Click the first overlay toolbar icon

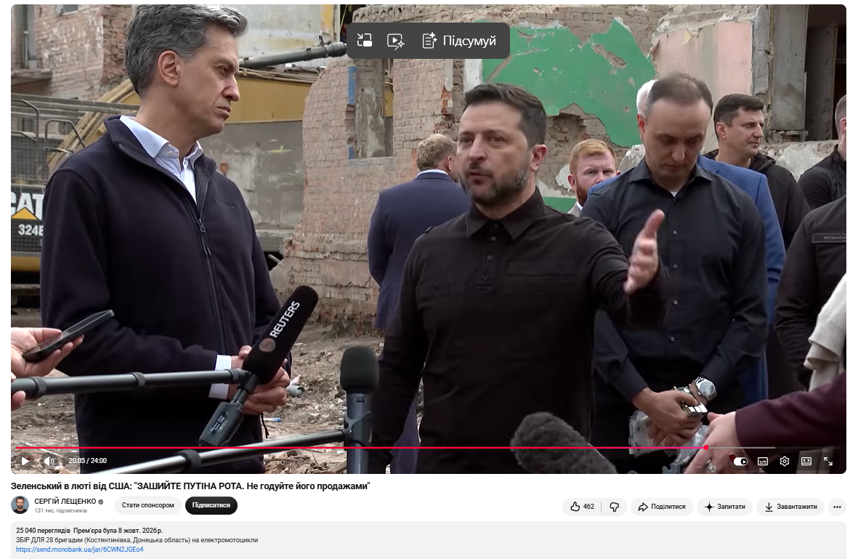point(364,41)
